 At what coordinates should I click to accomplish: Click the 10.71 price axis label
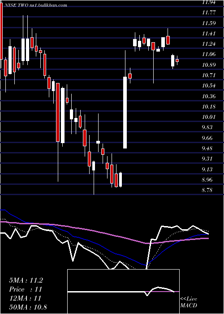tap(209, 75)
